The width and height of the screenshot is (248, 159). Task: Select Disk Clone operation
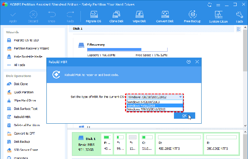17,84
